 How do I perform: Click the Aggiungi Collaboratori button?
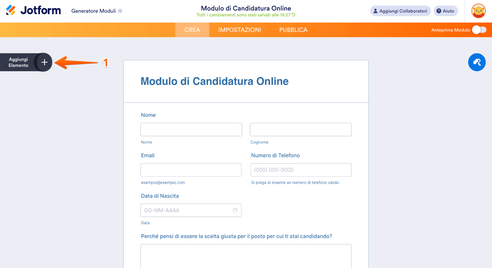click(x=400, y=11)
